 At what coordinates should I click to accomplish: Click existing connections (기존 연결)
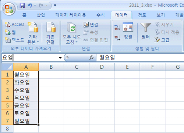(50, 33)
